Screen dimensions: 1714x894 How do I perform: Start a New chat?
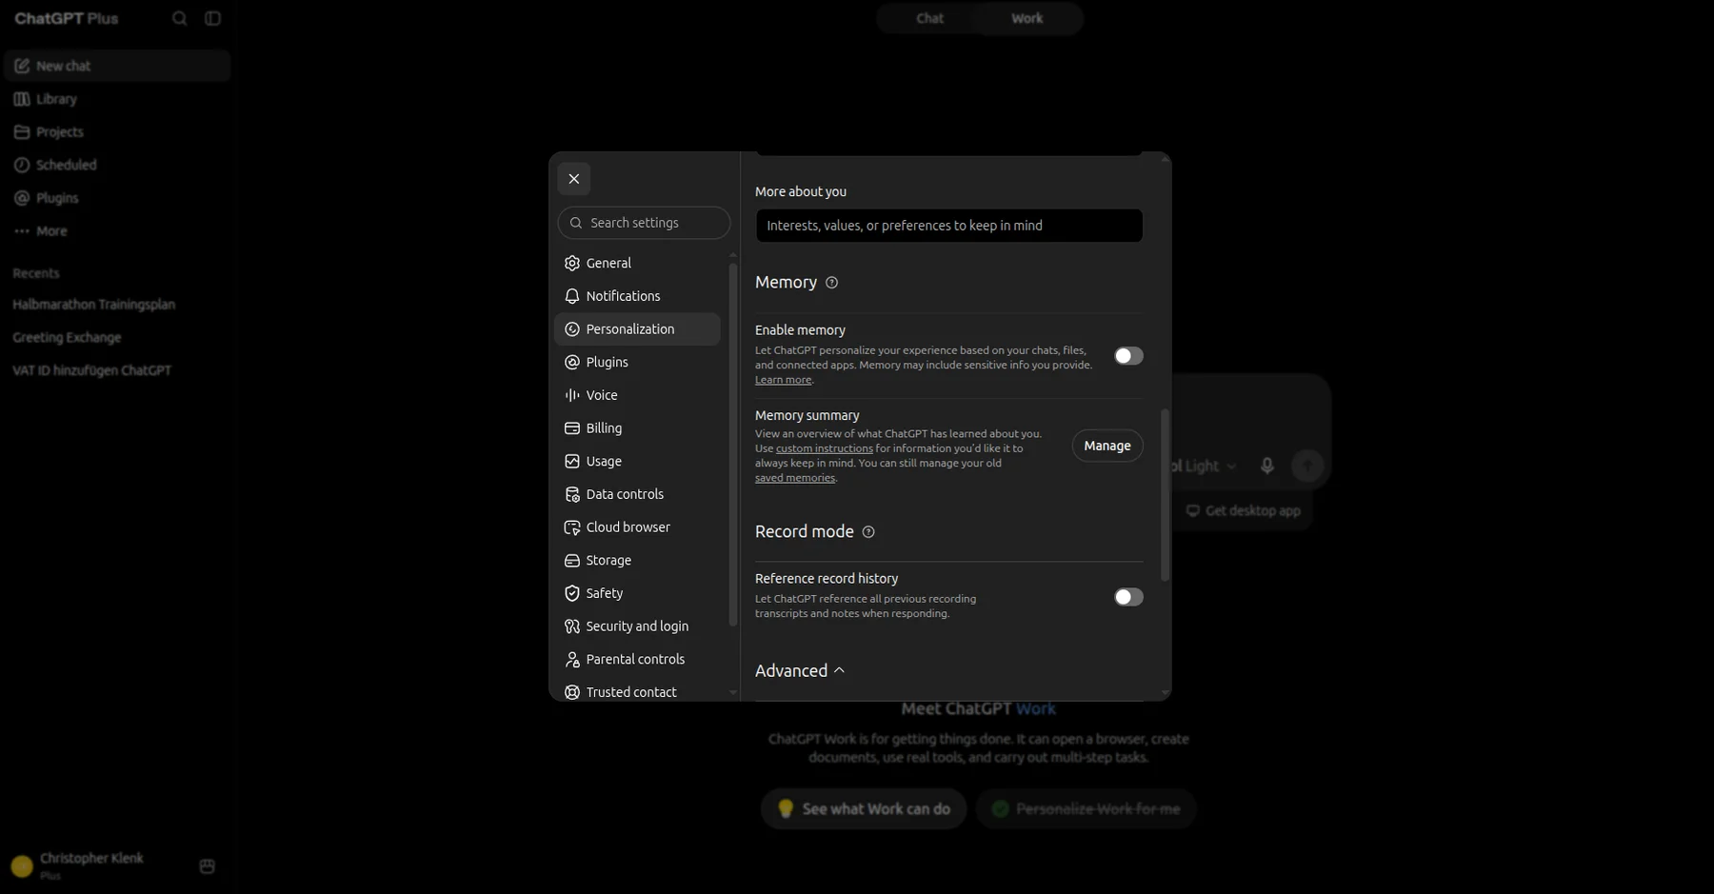coord(117,66)
